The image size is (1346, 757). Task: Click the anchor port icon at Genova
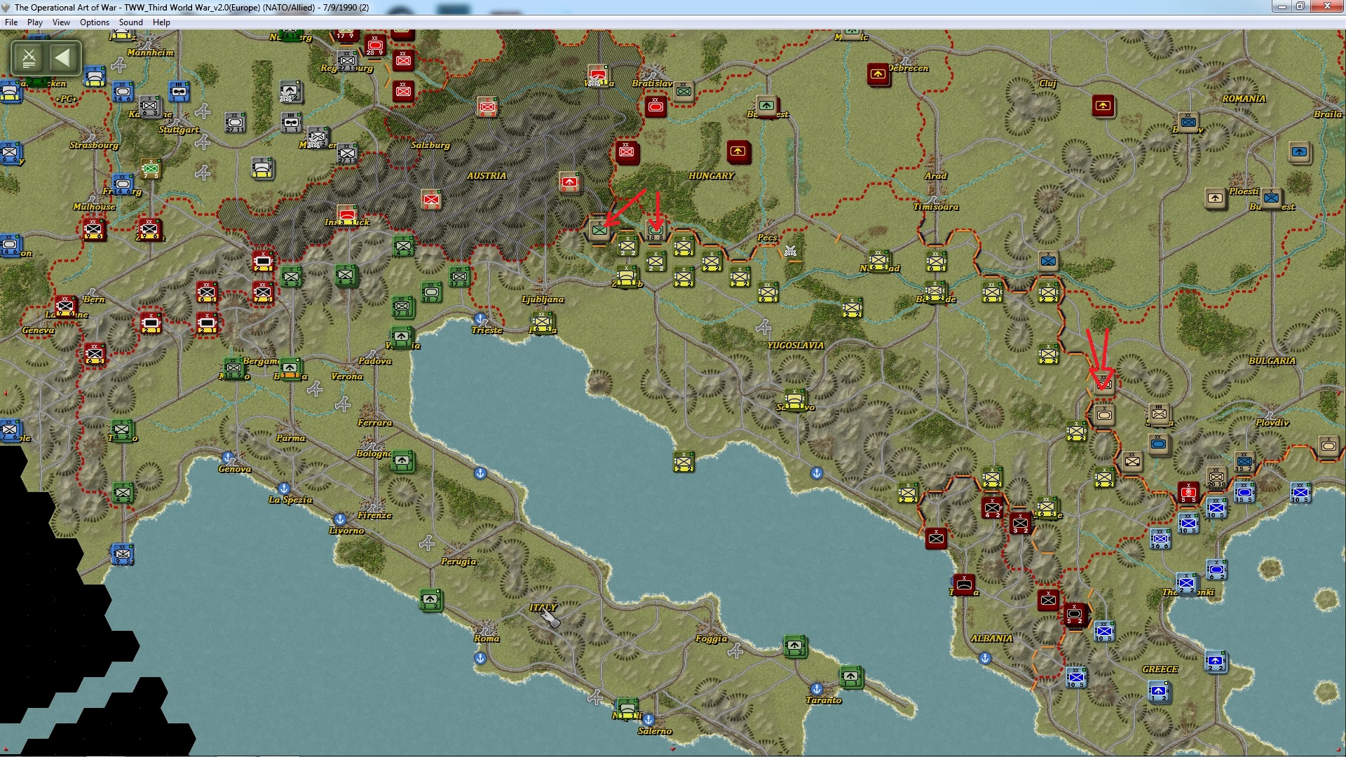click(227, 458)
